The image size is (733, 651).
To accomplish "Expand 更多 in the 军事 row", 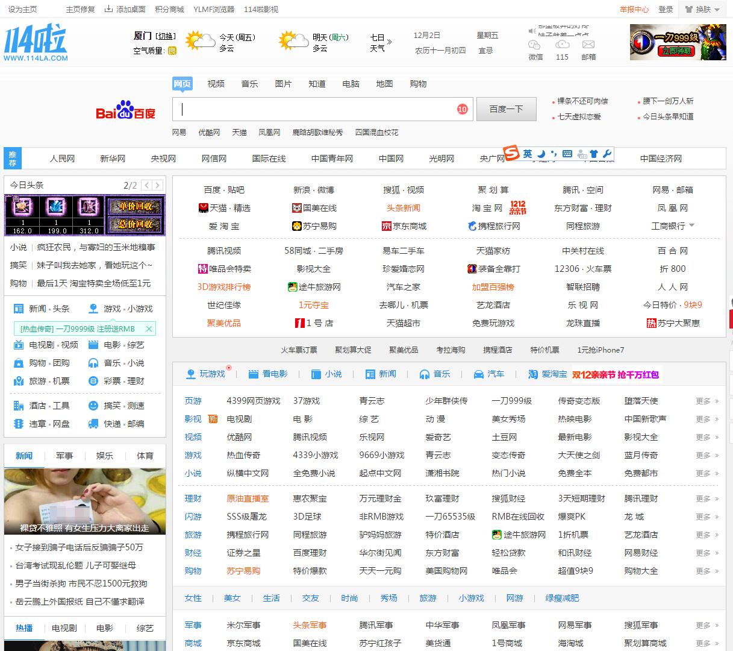I will [x=707, y=625].
